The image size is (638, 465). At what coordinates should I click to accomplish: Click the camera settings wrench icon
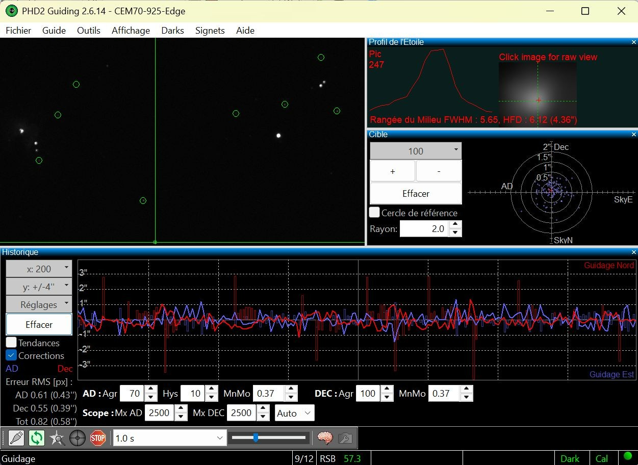(345, 438)
